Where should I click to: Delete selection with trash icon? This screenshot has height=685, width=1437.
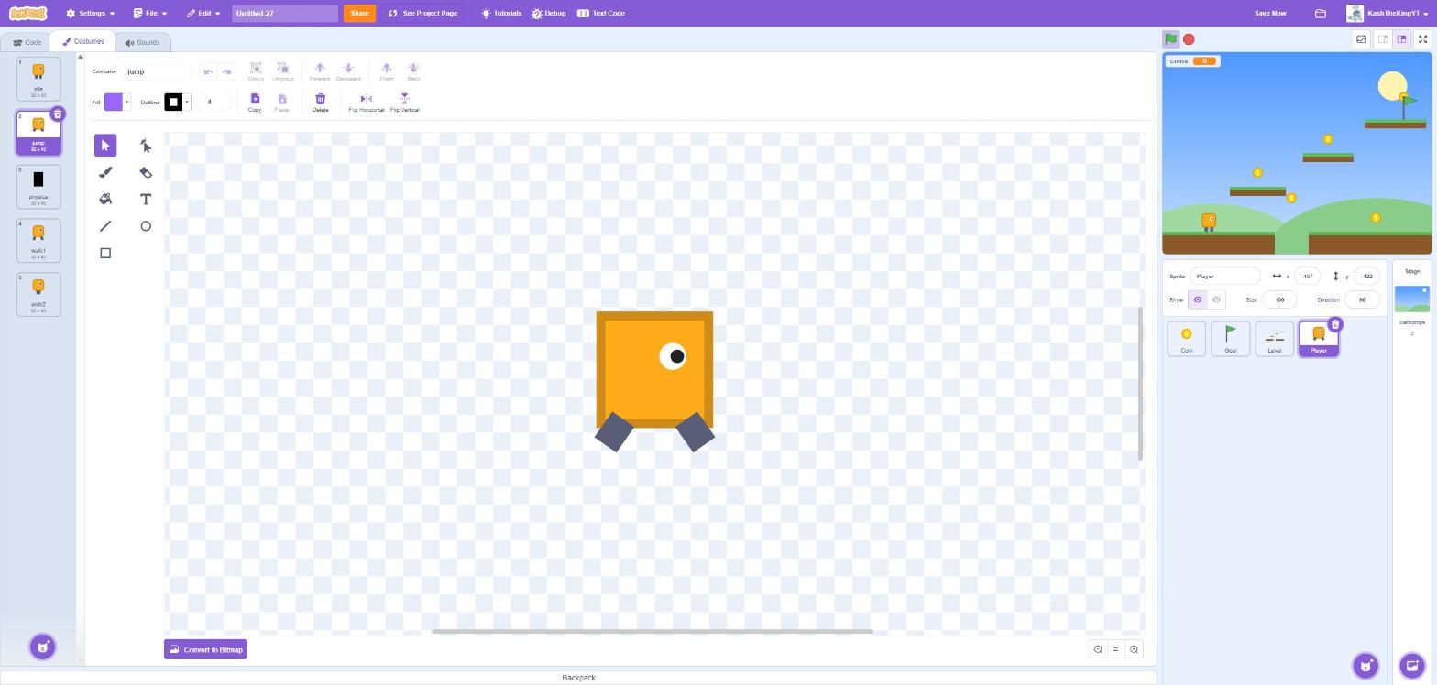point(320,103)
